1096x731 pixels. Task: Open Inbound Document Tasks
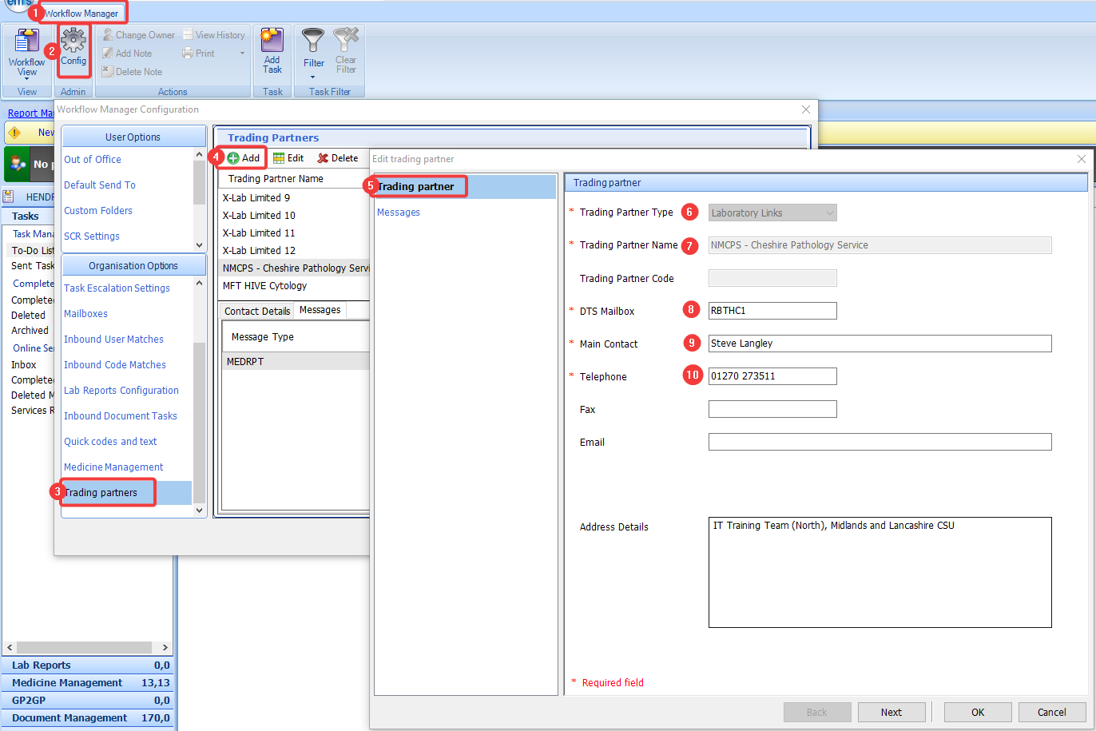click(x=121, y=416)
